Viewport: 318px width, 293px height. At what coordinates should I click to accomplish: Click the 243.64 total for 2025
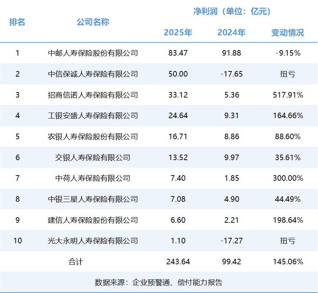pyautogui.click(x=178, y=262)
